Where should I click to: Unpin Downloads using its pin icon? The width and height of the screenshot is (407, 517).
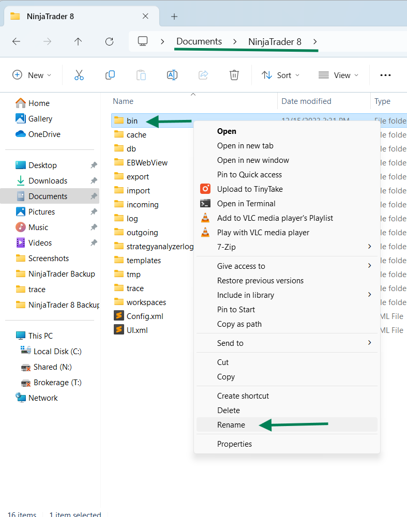pos(94,180)
